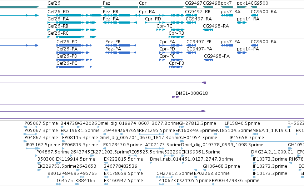Click EST label EP06815.3prime
This screenshot has width=304, height=186.
80,145
